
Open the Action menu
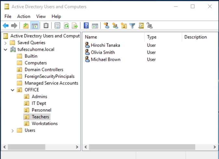point(24,16)
